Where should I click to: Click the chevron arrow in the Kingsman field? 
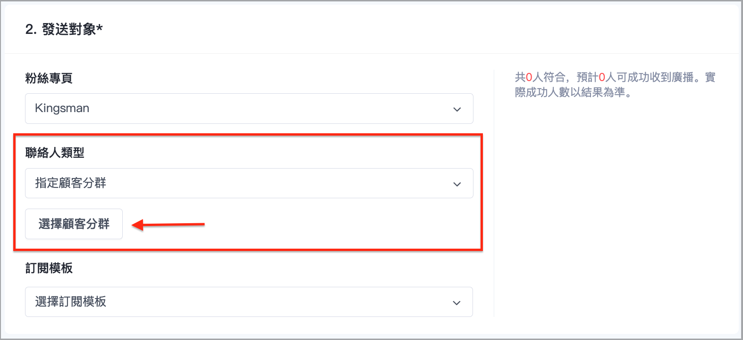point(456,109)
